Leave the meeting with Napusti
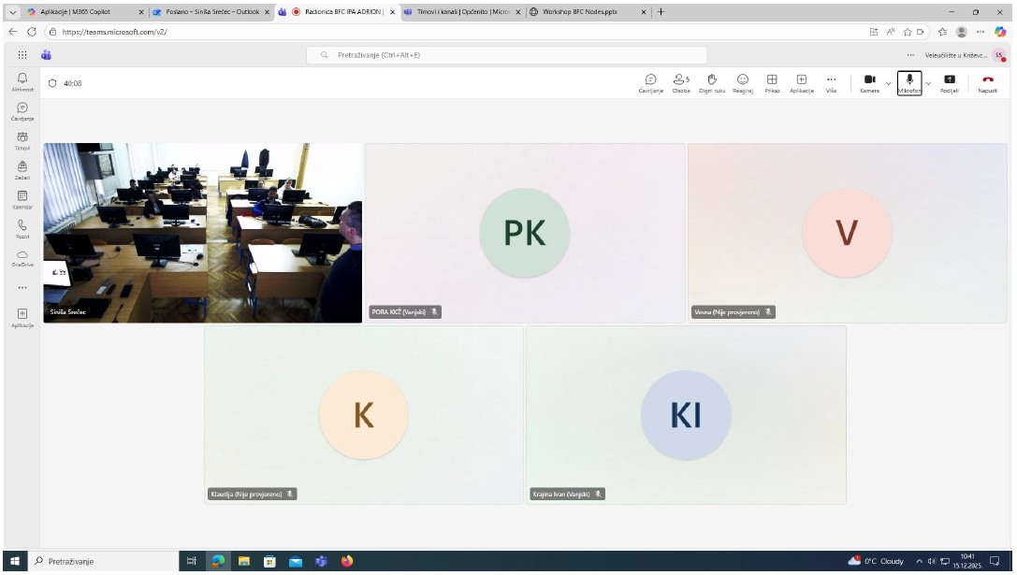Viewport: 1017px width, 575px height. click(x=988, y=83)
